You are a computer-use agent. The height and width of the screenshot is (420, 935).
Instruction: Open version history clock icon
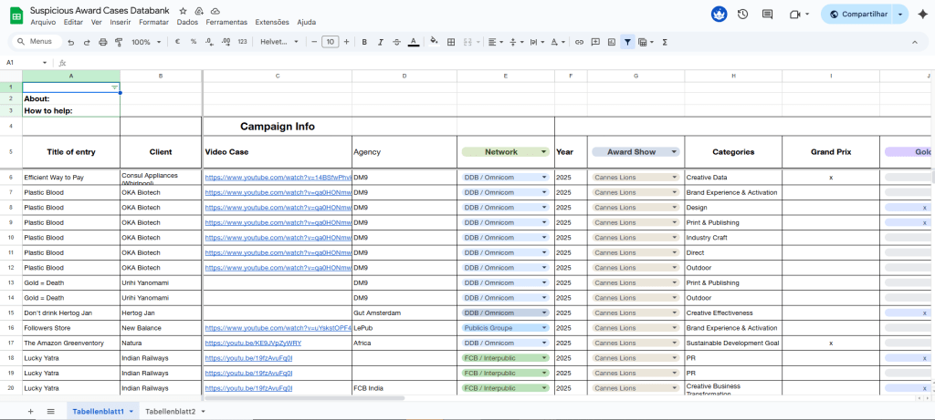(742, 15)
